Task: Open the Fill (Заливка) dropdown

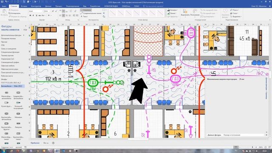Action: (172, 10)
